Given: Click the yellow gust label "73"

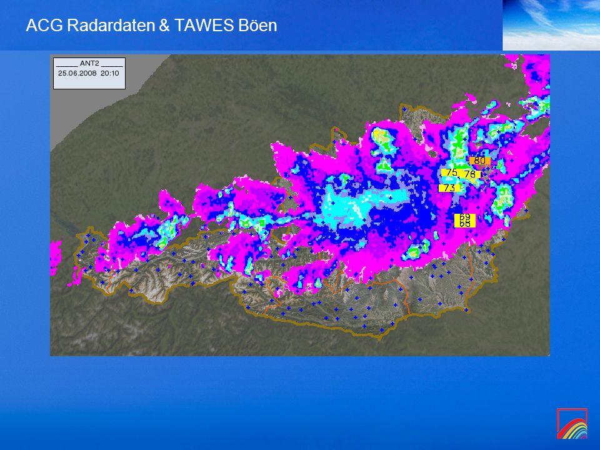Looking at the screenshot, I should [x=449, y=188].
